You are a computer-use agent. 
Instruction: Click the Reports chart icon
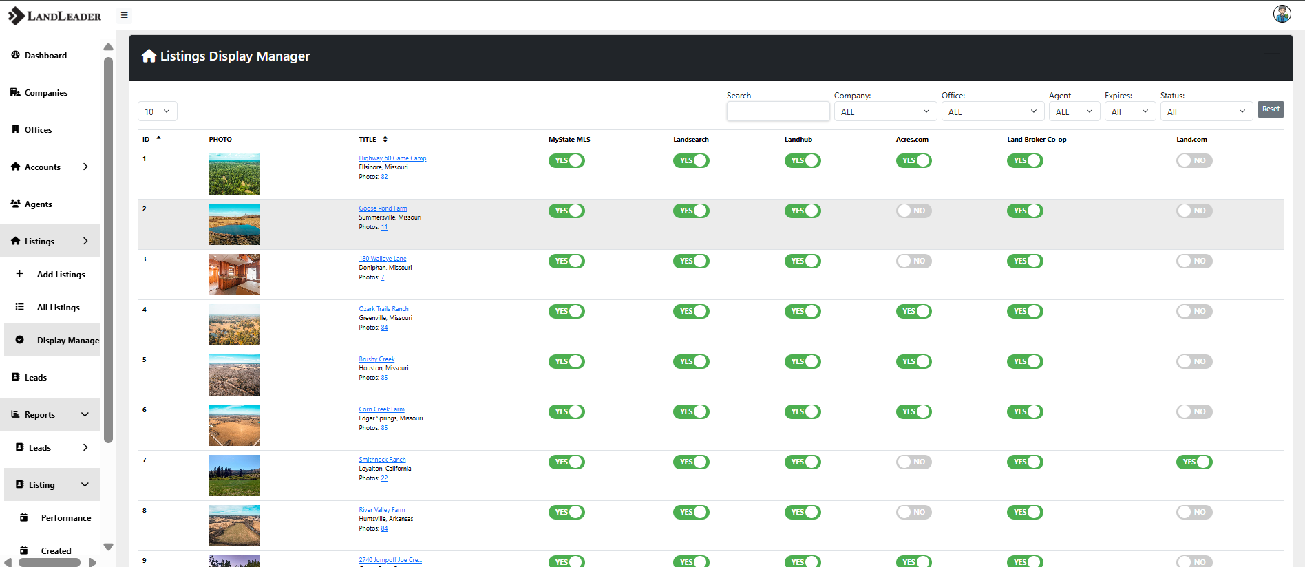(15, 414)
